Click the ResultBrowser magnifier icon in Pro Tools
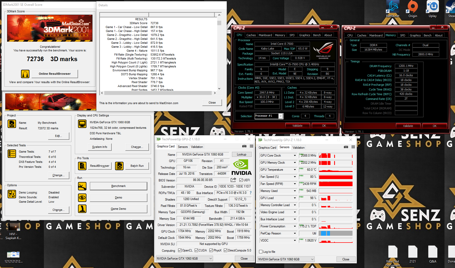This screenshot has height=268, width=455. 82,166
